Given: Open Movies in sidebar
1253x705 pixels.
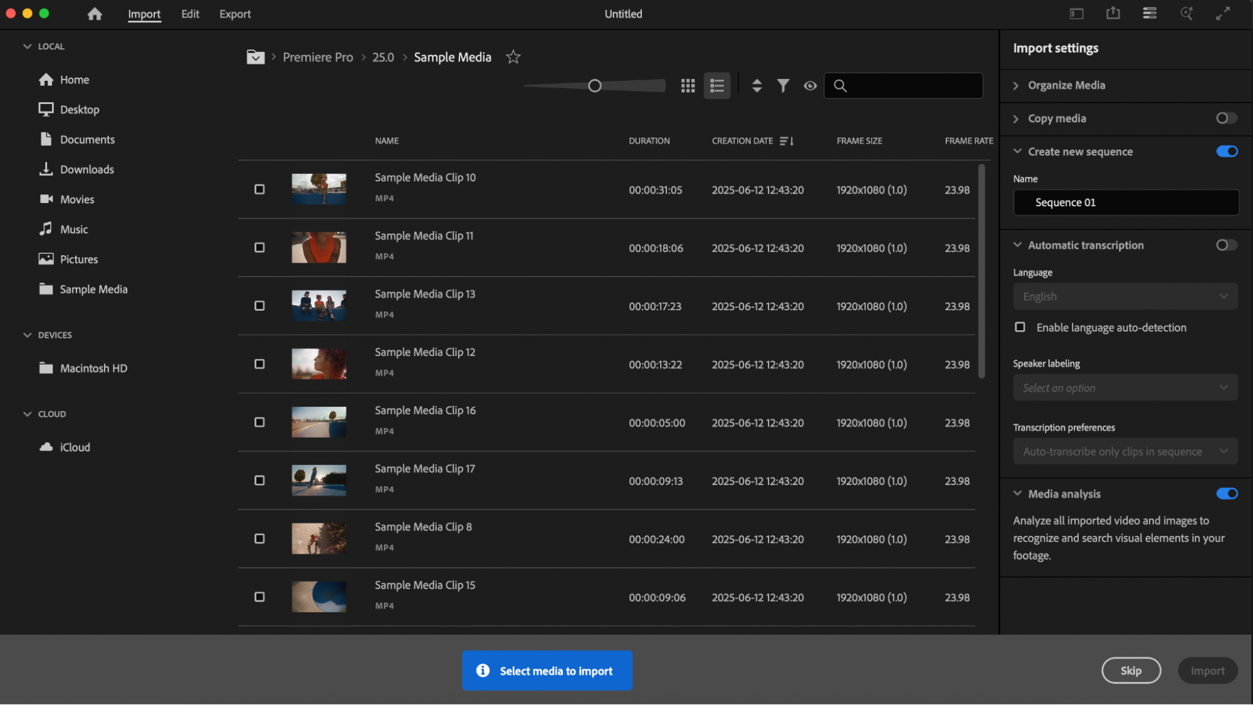Looking at the screenshot, I should click(x=66, y=199).
